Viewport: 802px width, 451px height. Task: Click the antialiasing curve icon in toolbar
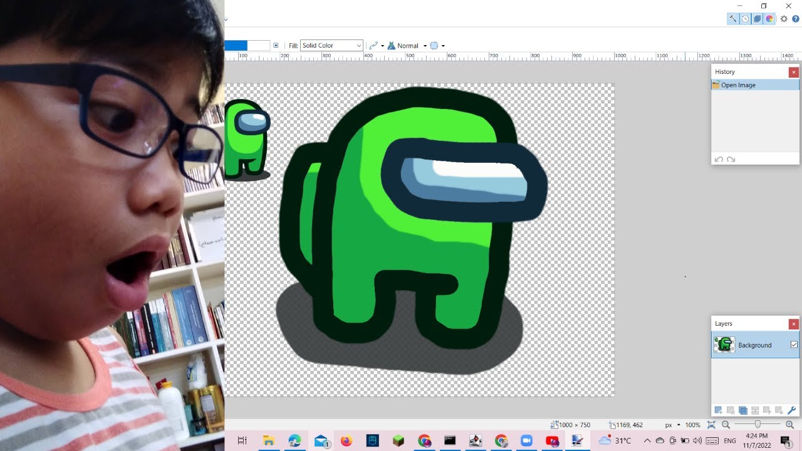pos(373,46)
